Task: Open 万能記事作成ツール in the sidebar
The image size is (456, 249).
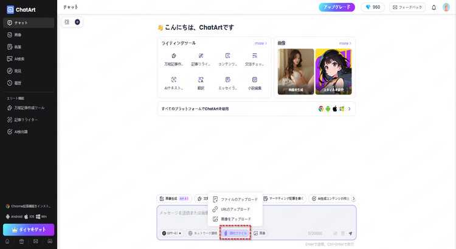Action: (x=29, y=108)
